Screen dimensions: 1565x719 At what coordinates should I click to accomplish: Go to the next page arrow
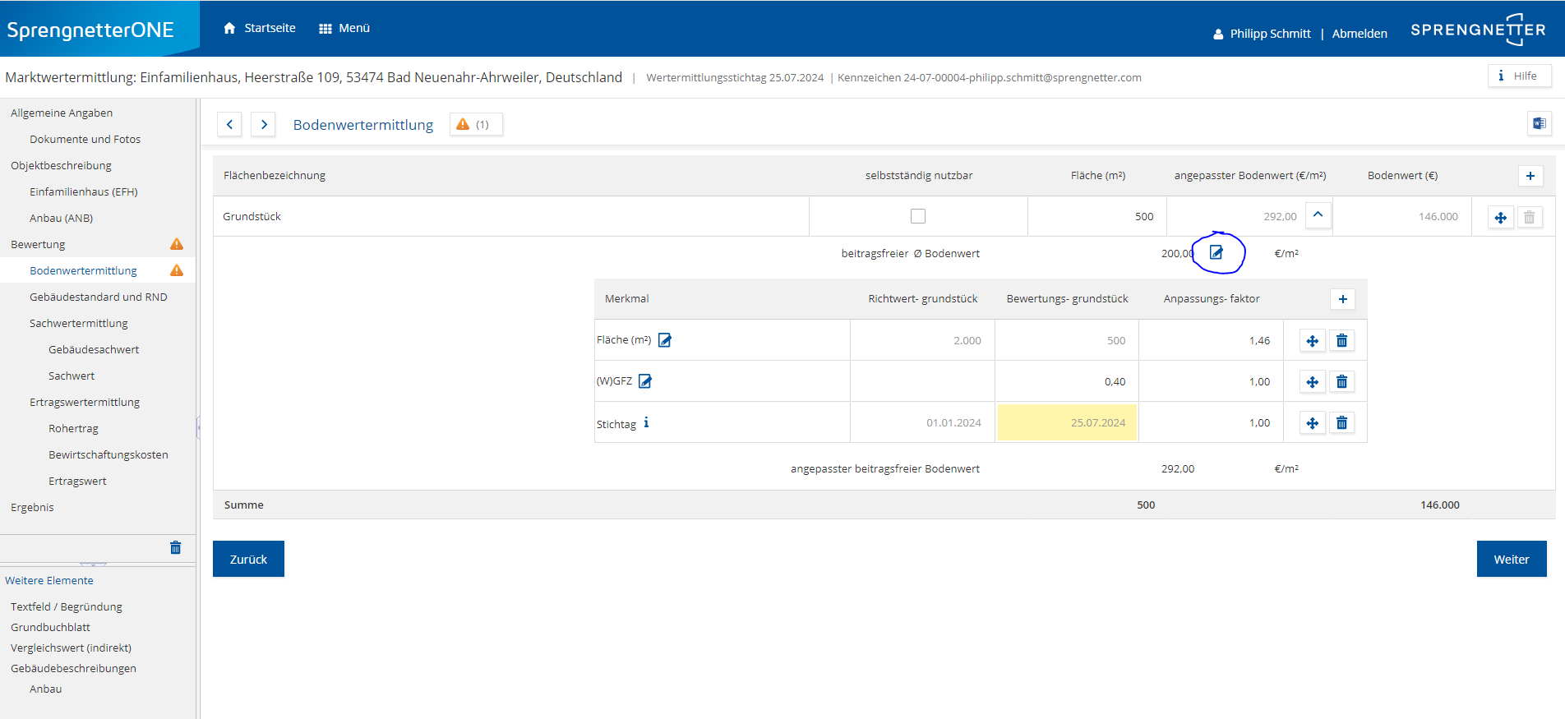pyautogui.click(x=263, y=124)
